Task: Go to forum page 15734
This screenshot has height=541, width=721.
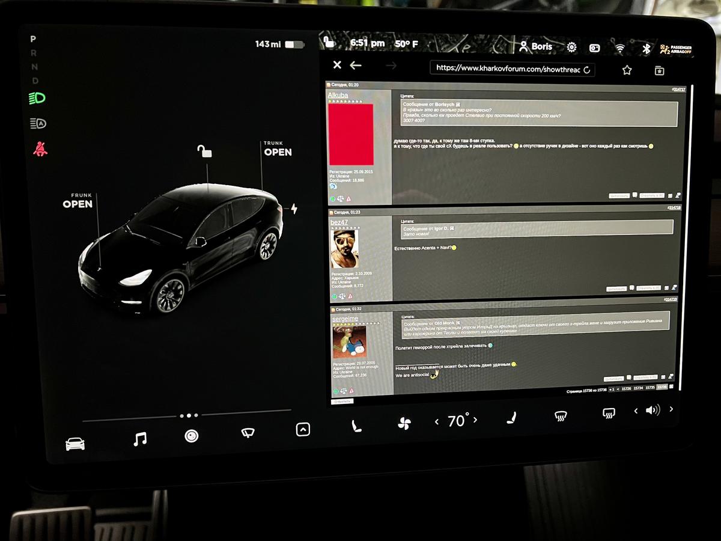Action: click(x=638, y=388)
